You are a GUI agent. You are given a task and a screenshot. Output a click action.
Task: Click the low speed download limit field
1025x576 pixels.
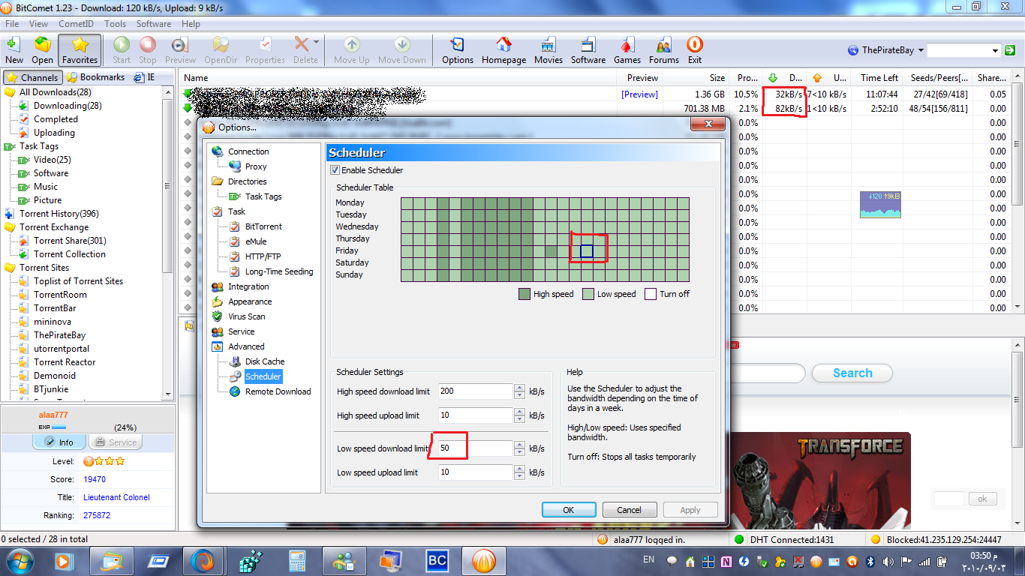[474, 448]
